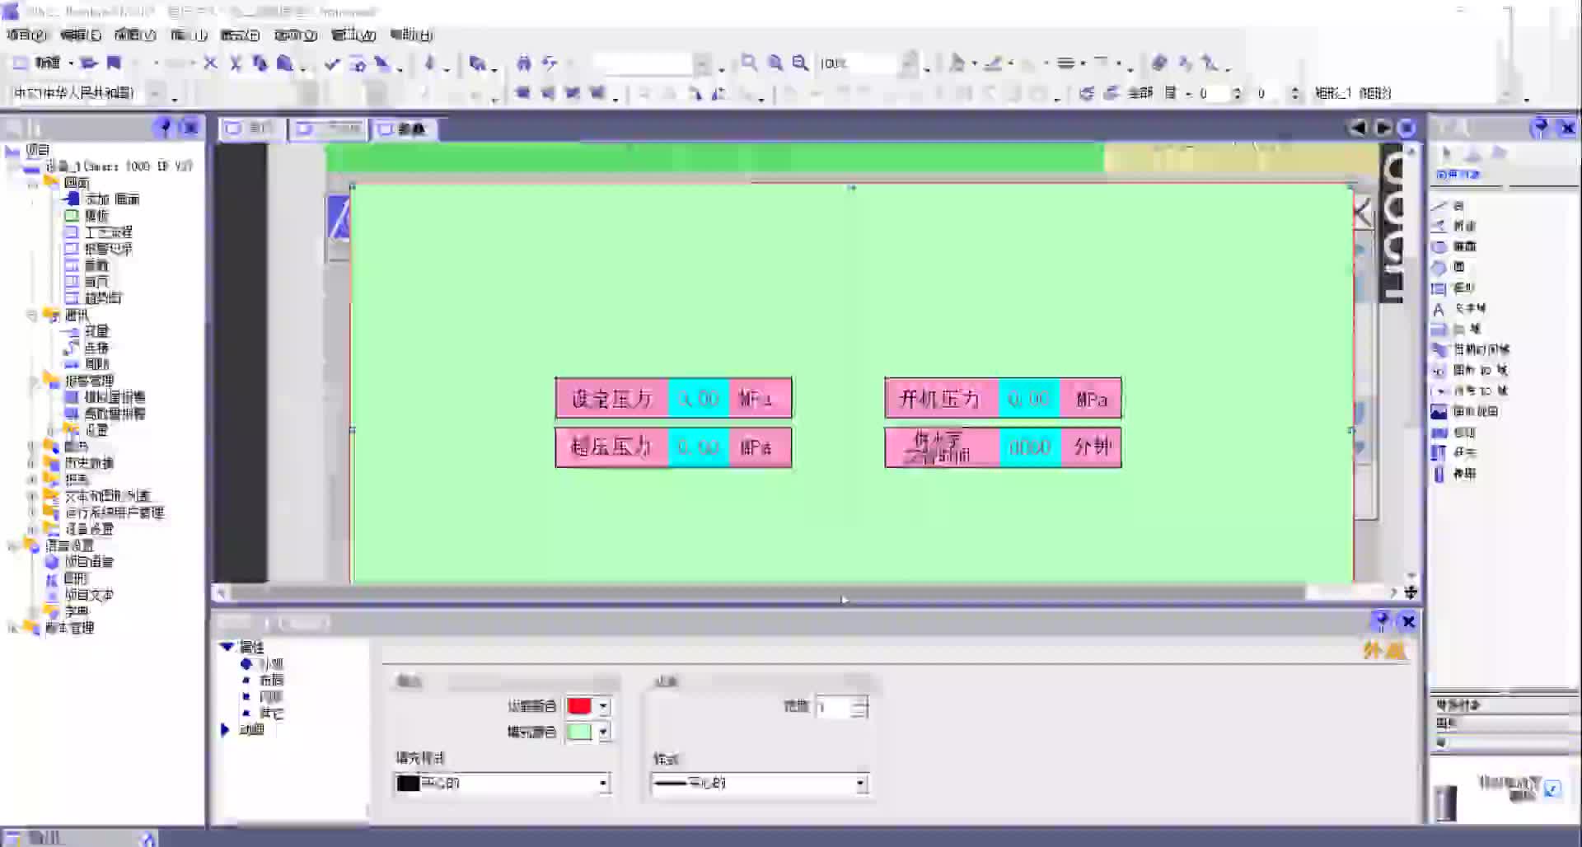Select 布局 in properties list
Screen dimensions: 1582x847
point(271,680)
